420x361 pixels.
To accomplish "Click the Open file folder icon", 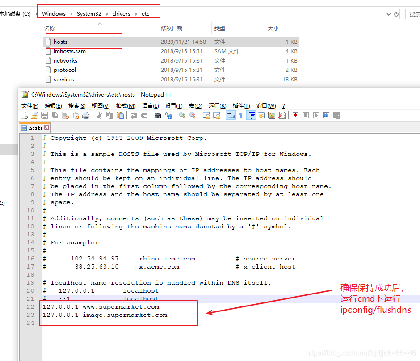I will coord(34,115).
